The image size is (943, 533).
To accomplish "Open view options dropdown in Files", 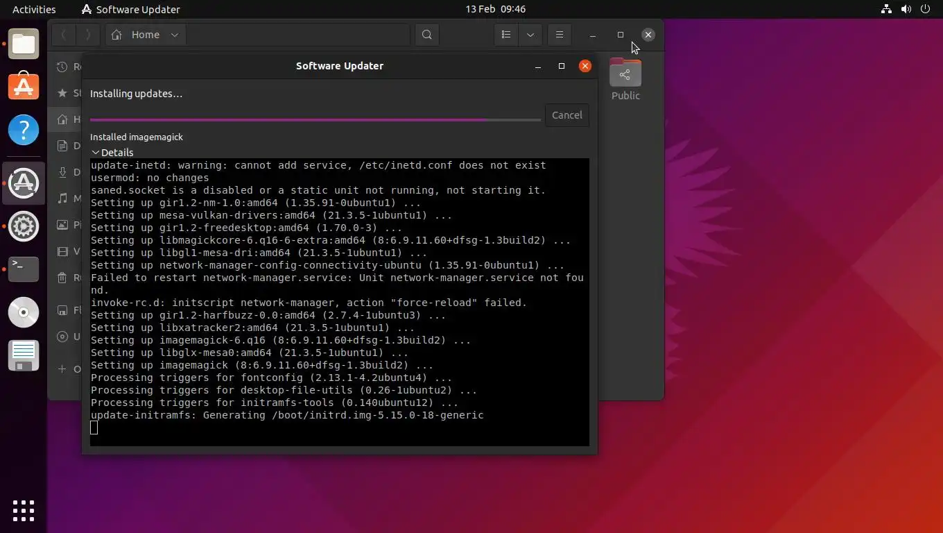I will tap(530, 35).
